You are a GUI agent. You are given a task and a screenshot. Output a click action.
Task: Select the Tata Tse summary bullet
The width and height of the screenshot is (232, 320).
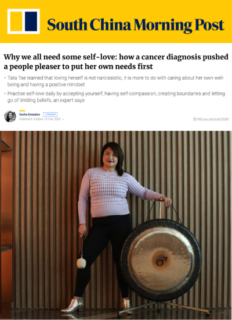(115, 81)
